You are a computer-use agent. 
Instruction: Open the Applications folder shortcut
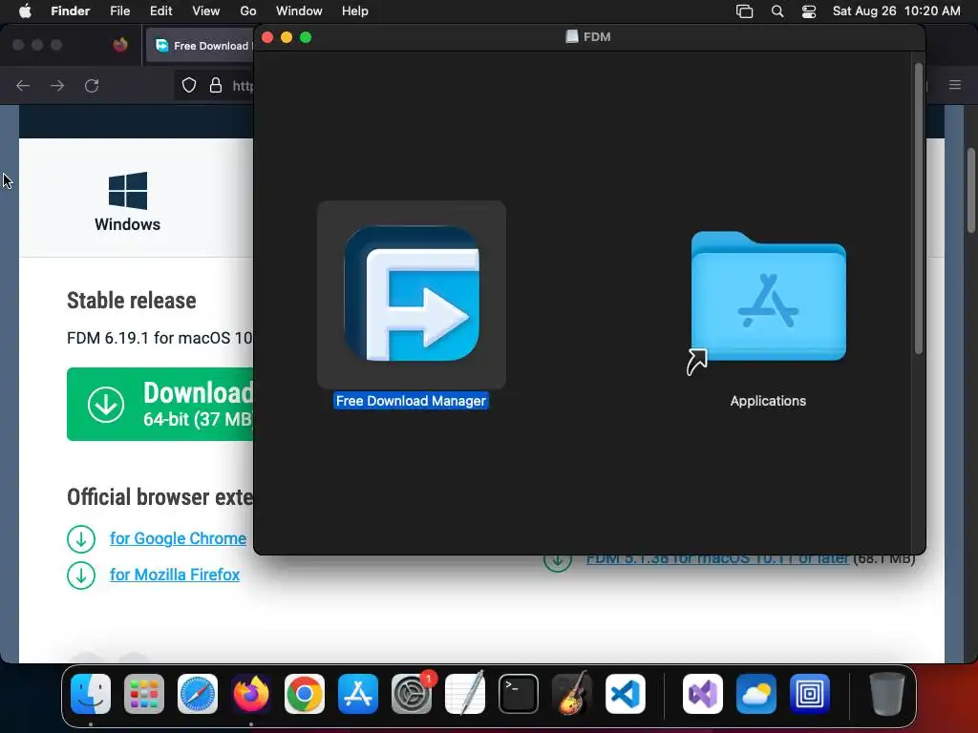pyautogui.click(x=769, y=298)
